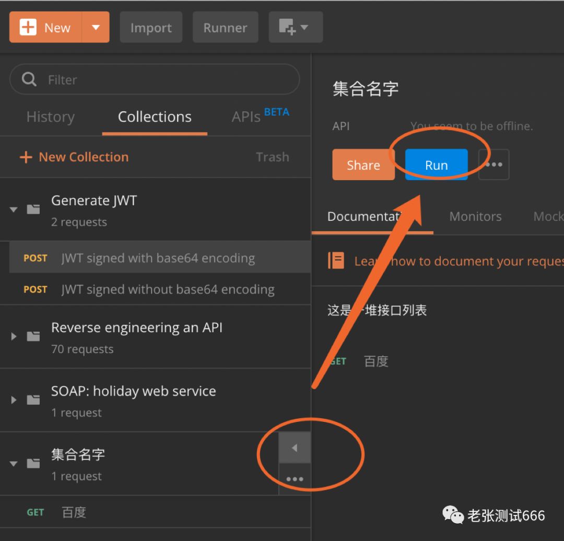Image resolution: width=564 pixels, height=541 pixels.
Task: Open the New button dropdown arrow
Action: click(x=96, y=27)
